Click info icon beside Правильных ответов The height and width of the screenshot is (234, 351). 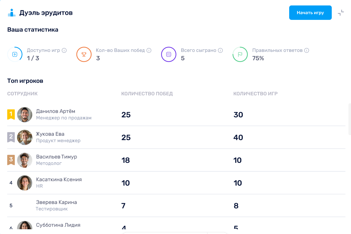(x=307, y=50)
